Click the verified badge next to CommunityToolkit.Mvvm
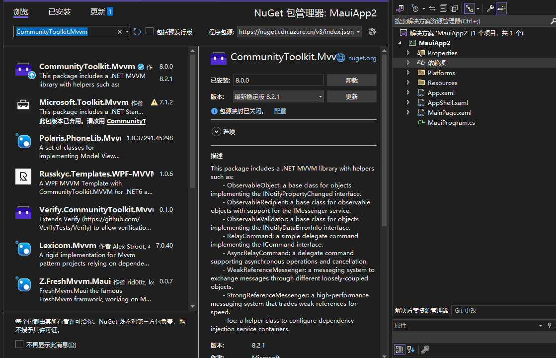The width and height of the screenshot is (556, 358). tap(141, 67)
